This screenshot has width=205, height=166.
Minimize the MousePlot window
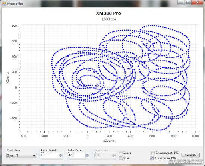pos(181,3)
